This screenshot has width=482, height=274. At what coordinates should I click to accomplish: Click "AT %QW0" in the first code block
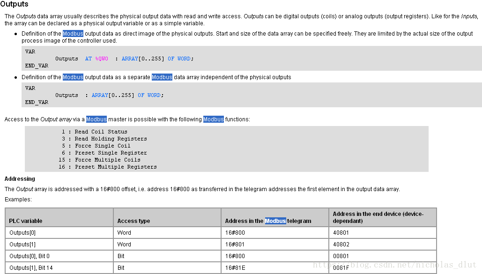pos(96,59)
